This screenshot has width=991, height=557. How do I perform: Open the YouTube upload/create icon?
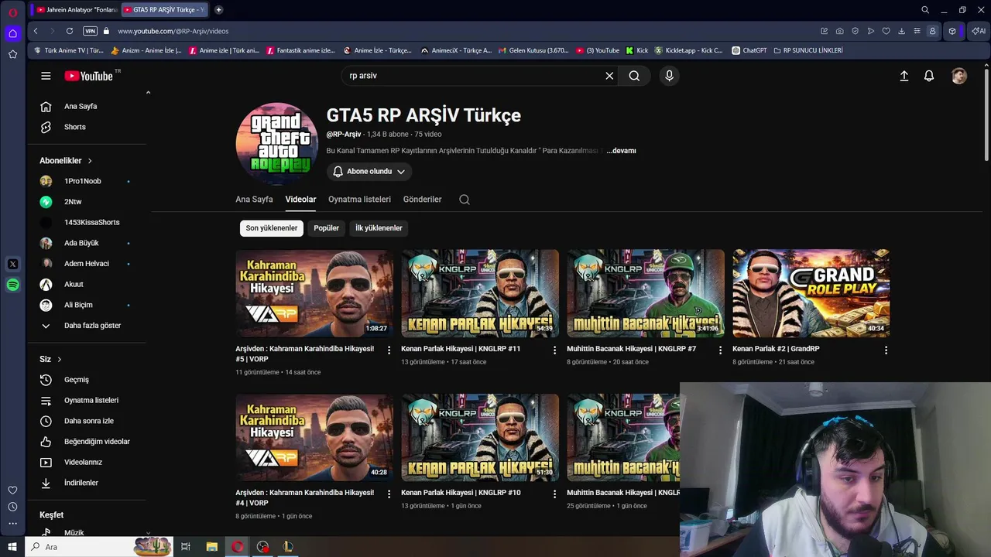click(x=904, y=76)
